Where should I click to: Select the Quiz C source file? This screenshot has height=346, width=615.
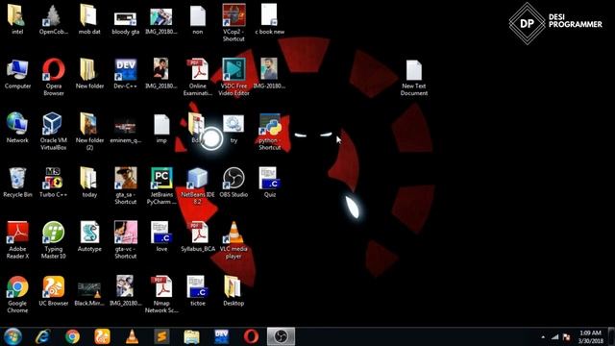(x=270, y=179)
